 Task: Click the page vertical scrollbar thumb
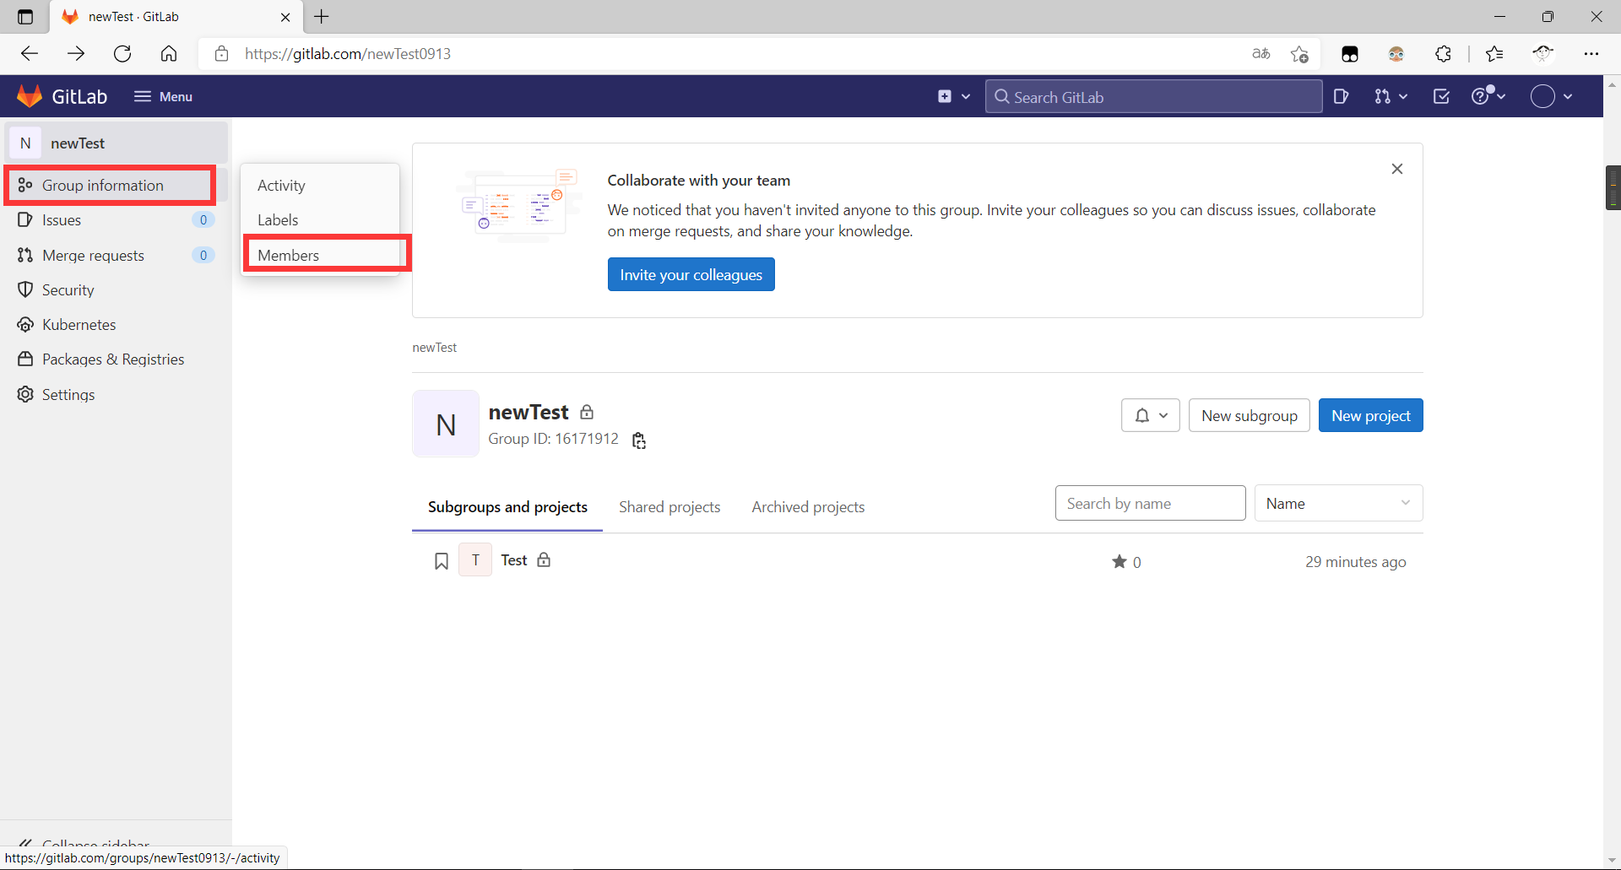coord(1613,187)
